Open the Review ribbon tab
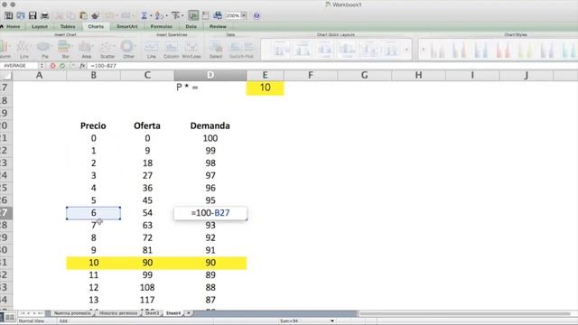This screenshot has width=578, height=325. coord(218,26)
